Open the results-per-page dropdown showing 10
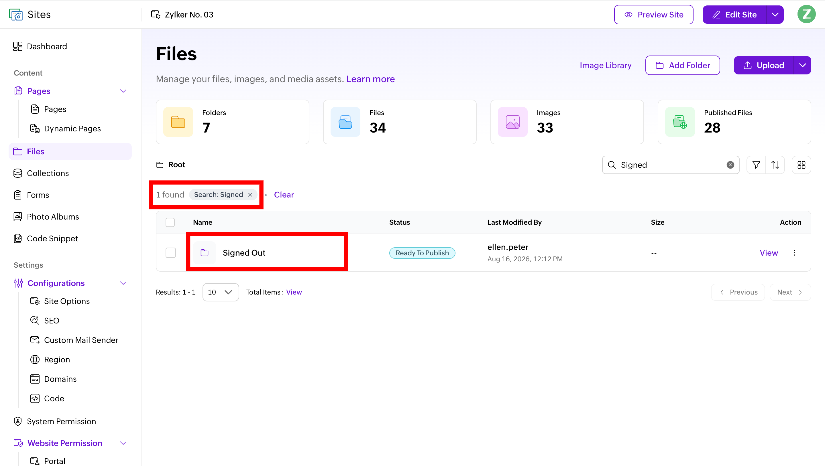825x466 pixels. (221, 292)
